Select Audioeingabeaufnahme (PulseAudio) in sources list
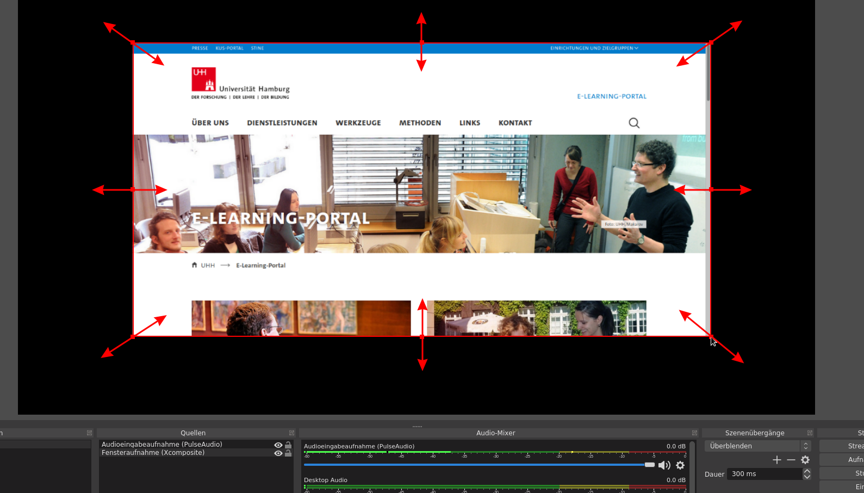 click(162, 445)
